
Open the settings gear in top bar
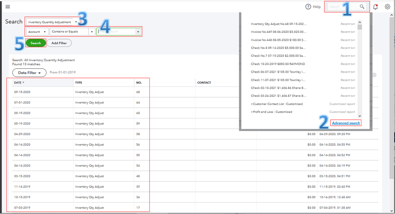[387, 7]
